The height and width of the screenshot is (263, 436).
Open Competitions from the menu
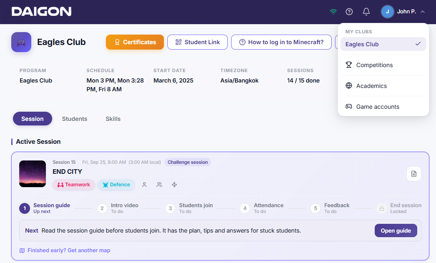tap(383, 65)
